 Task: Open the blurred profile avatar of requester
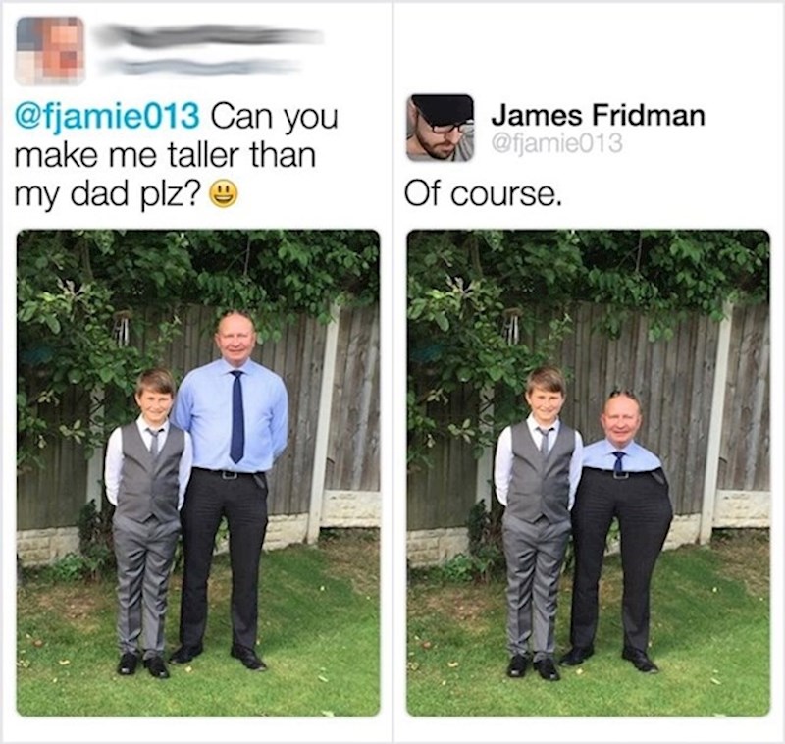[50, 51]
